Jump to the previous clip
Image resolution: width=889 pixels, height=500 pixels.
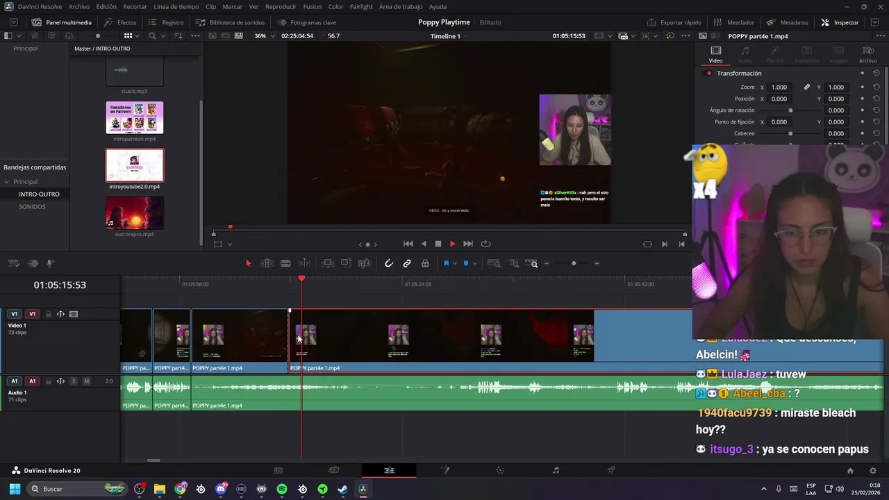(x=408, y=244)
